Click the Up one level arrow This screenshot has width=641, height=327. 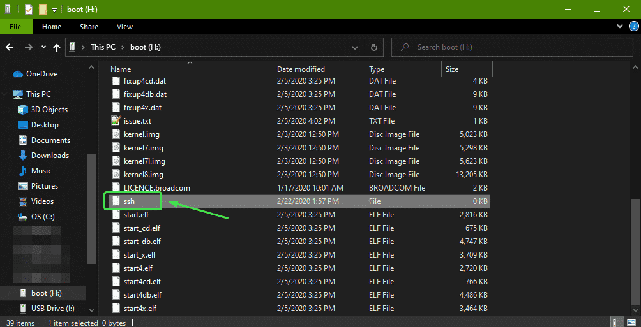click(57, 47)
